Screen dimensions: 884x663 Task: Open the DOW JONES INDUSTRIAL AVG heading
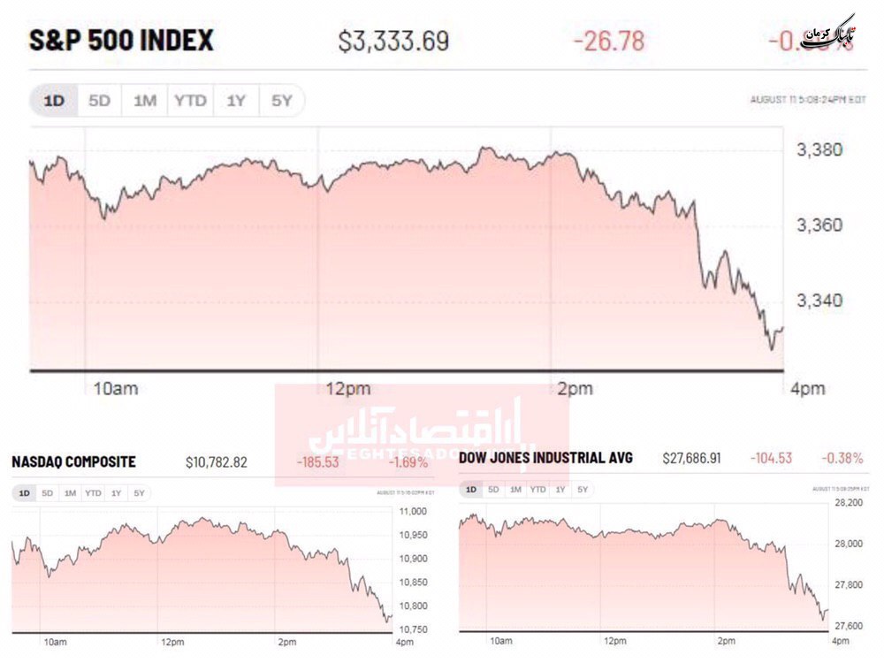[545, 459]
